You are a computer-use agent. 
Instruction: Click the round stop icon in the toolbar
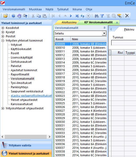(88, 16)
